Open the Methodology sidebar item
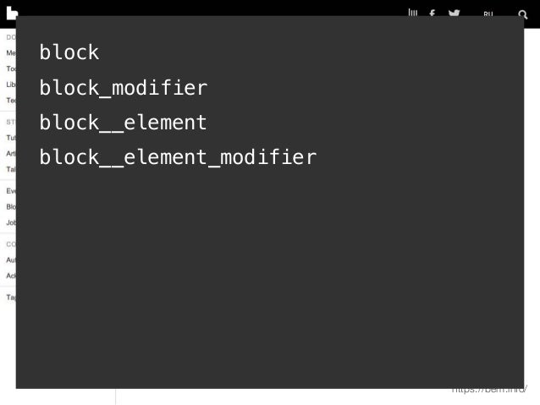540x405 pixels. (x=11, y=53)
